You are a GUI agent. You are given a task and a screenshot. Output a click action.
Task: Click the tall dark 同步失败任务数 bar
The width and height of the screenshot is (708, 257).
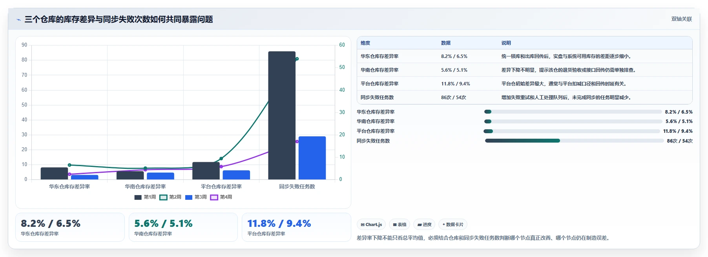pos(282,115)
